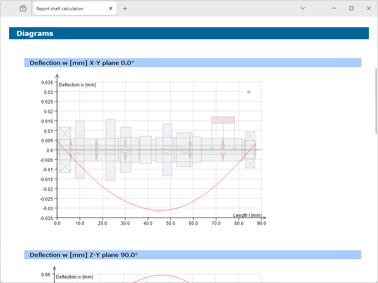Click the right bearing symbol on shaft

pyautogui.click(x=250, y=150)
